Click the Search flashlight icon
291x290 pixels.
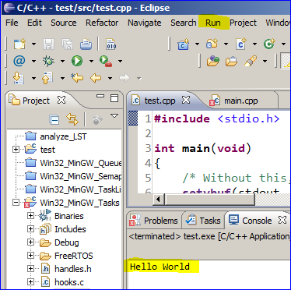coord(251,61)
